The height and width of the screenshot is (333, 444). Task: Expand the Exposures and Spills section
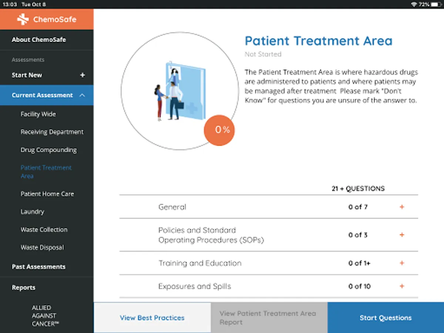point(402,286)
